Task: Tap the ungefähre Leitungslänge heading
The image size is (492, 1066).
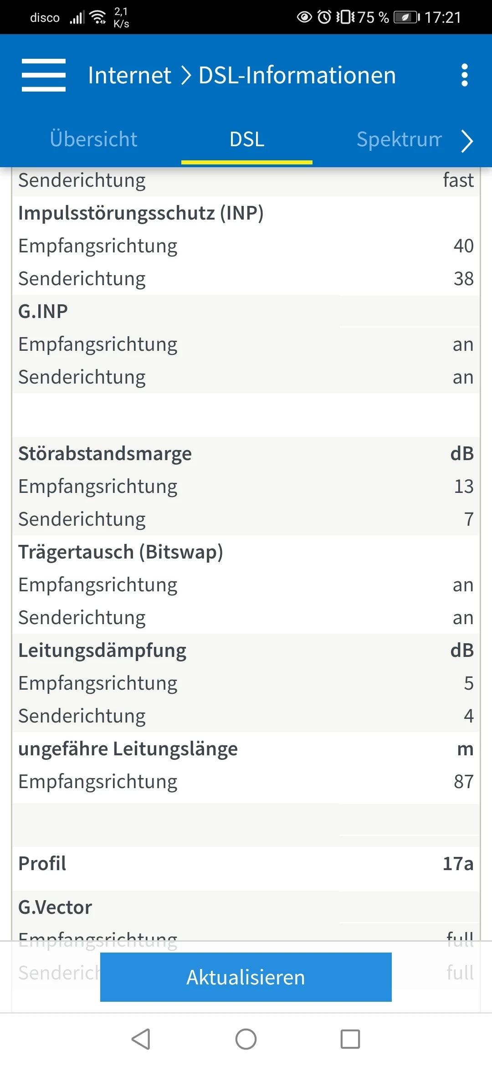Action: click(x=128, y=749)
